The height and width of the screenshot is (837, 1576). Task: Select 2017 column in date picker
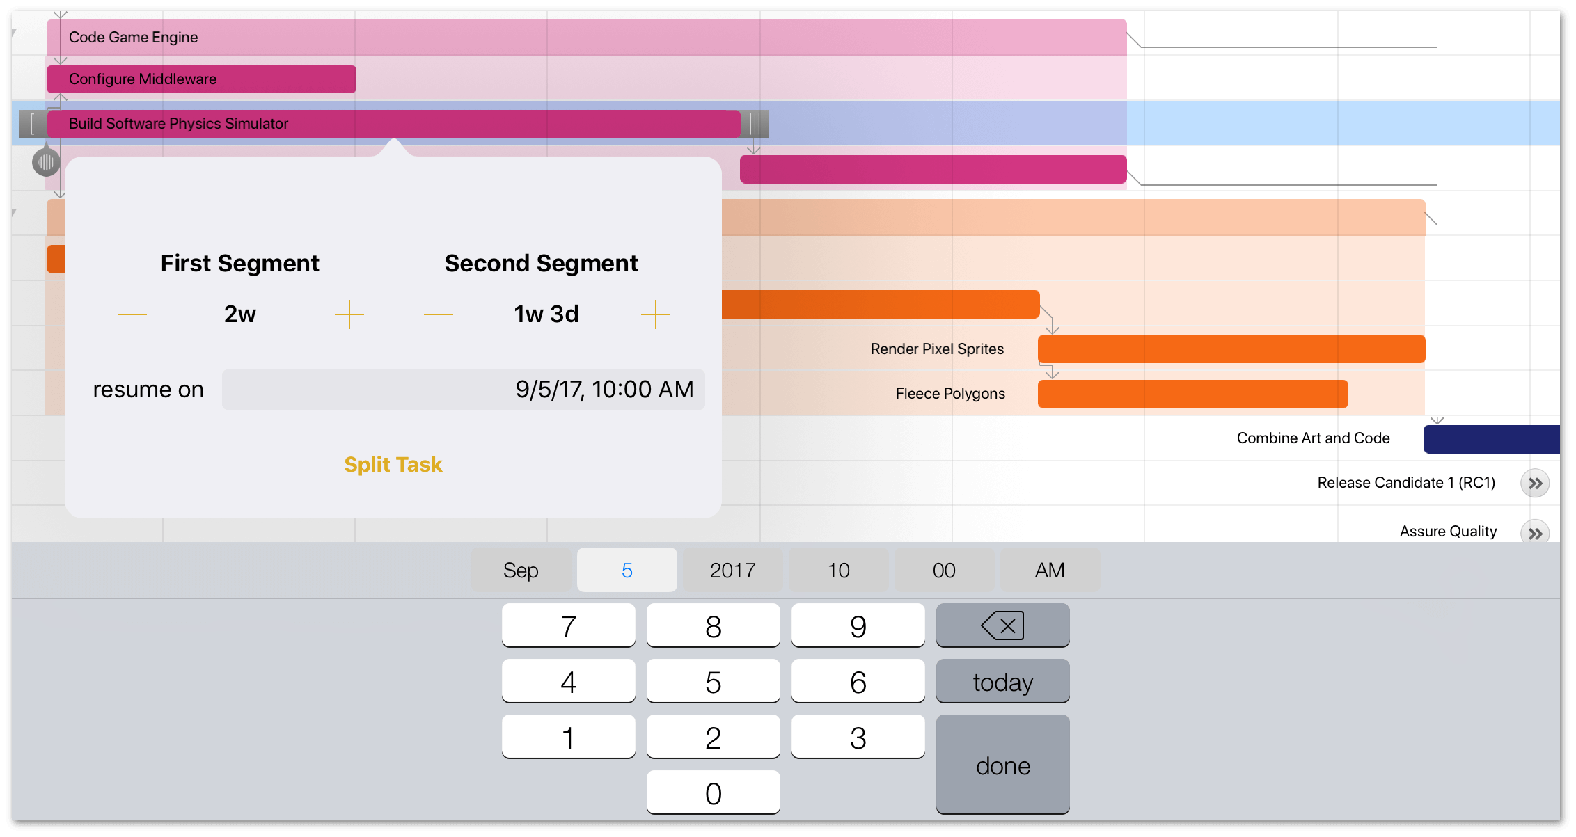point(732,569)
